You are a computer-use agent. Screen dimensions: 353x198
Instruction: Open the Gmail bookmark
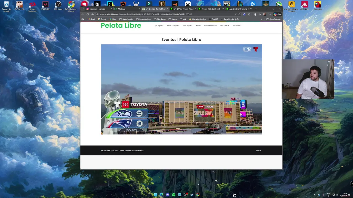[x=91, y=19]
